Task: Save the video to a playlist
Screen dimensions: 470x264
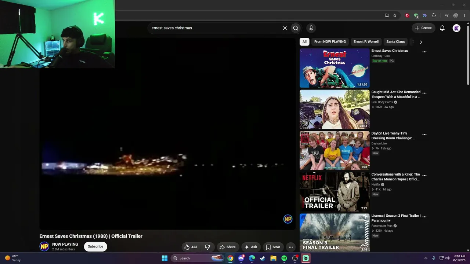Action: tap(273, 247)
